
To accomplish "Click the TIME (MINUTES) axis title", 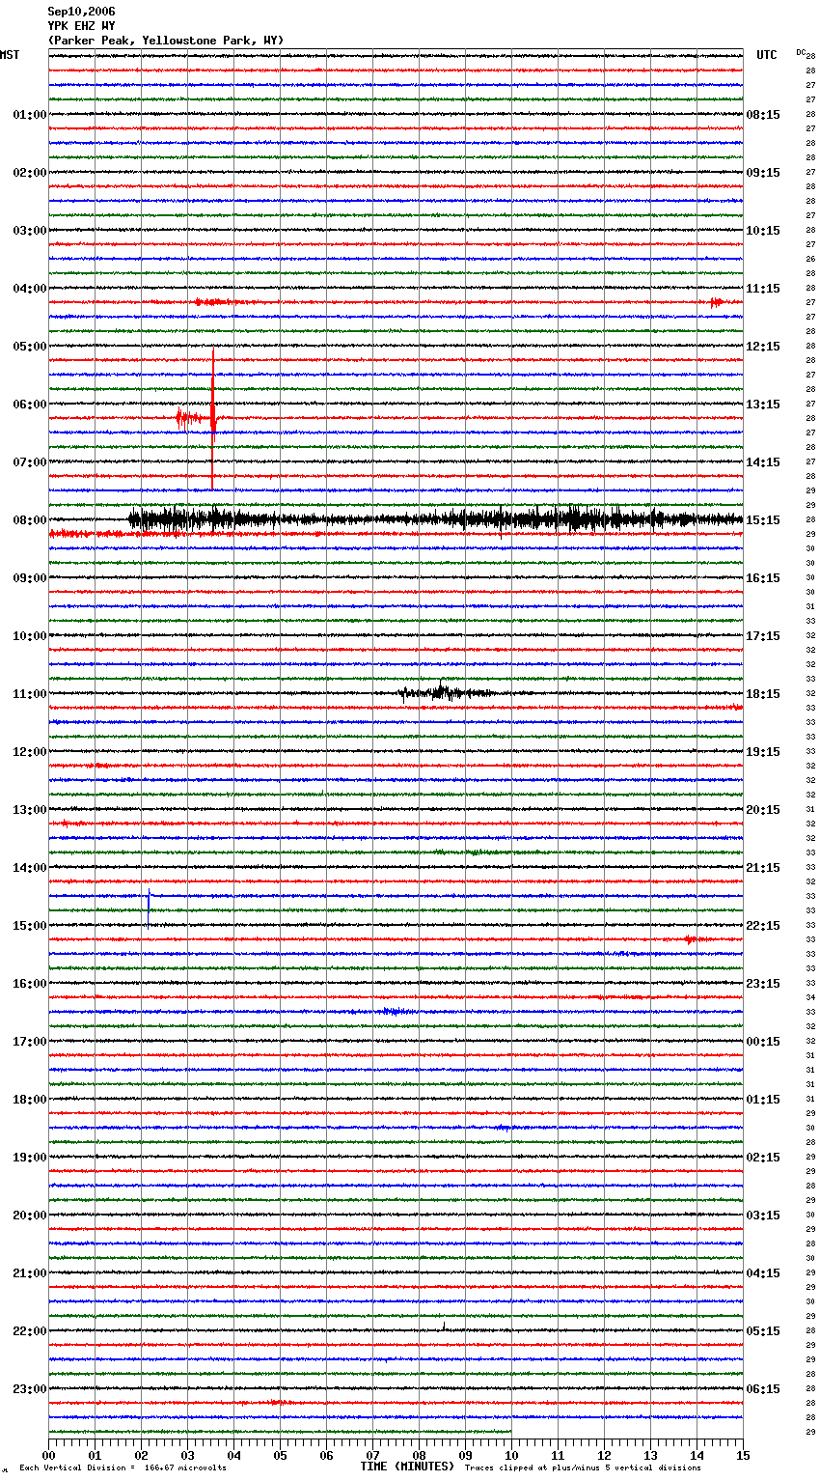I will point(407,1467).
